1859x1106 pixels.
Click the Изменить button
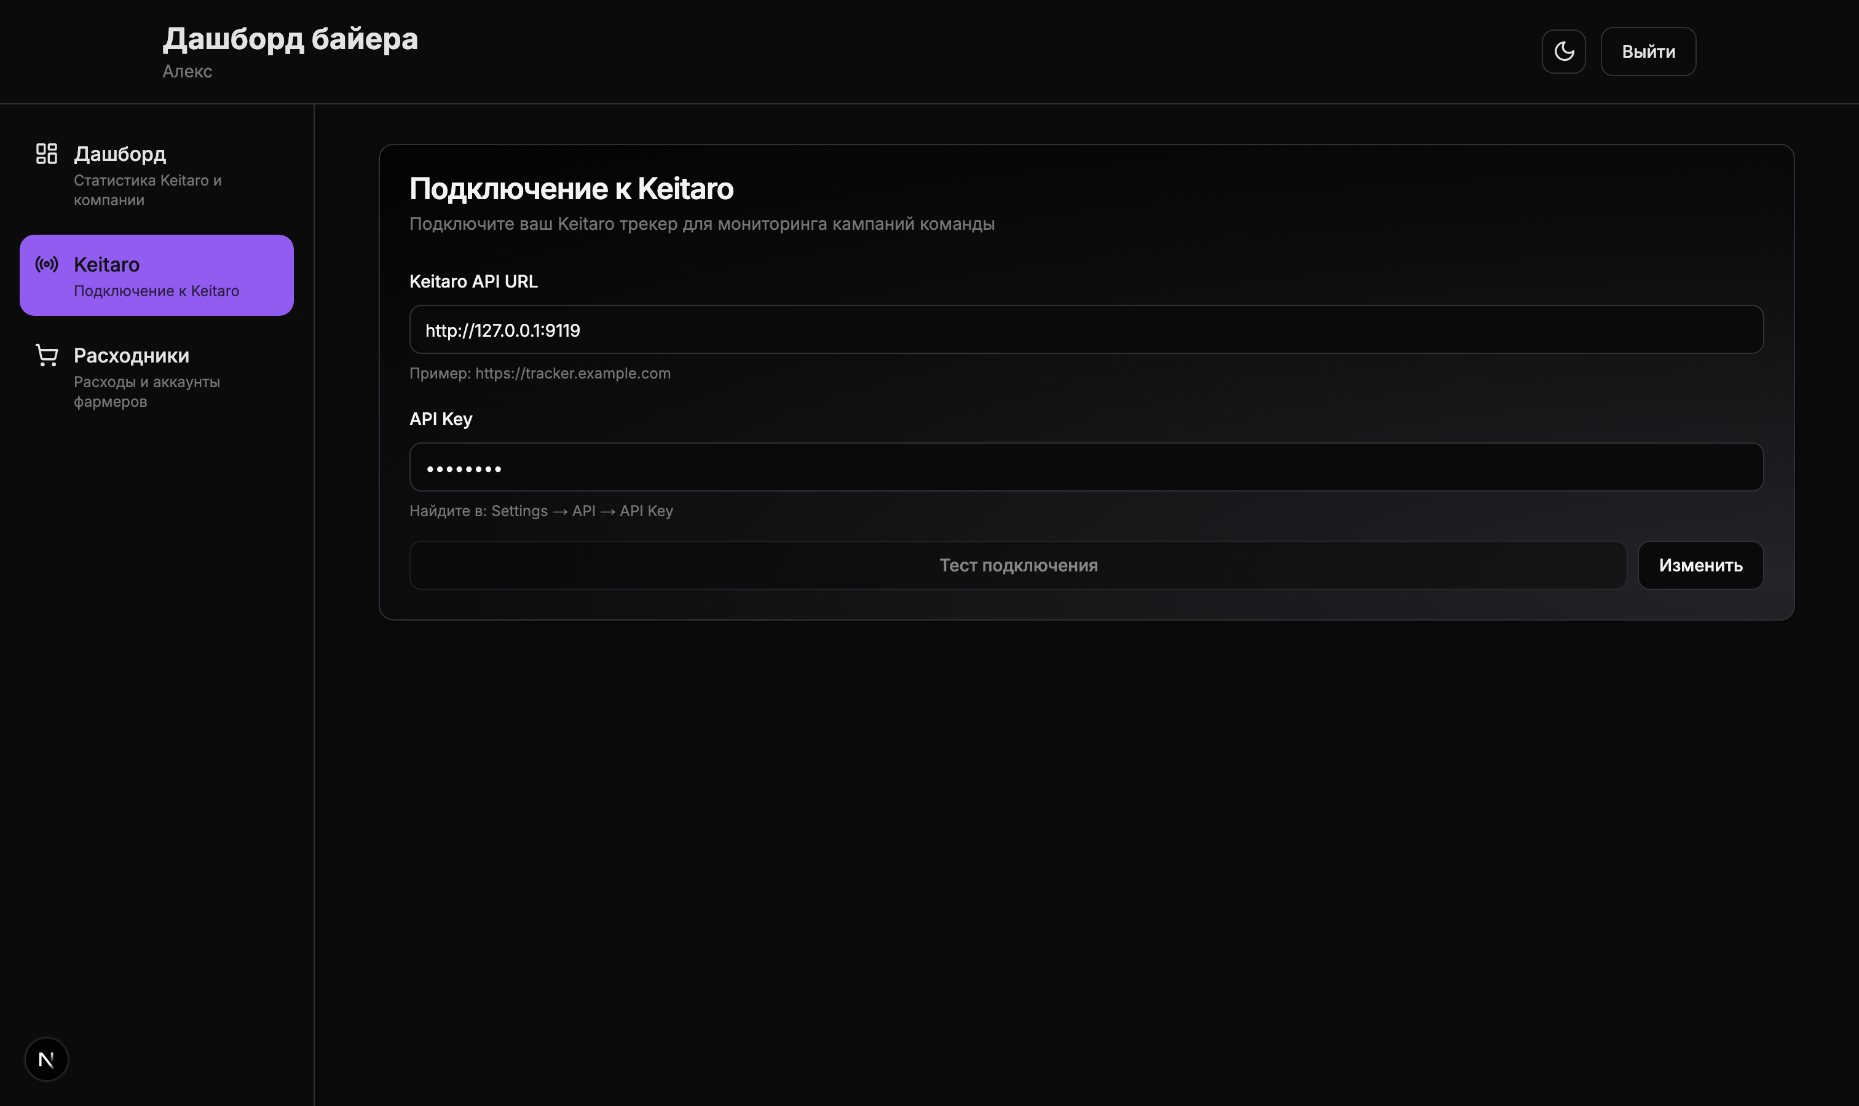[1700, 565]
